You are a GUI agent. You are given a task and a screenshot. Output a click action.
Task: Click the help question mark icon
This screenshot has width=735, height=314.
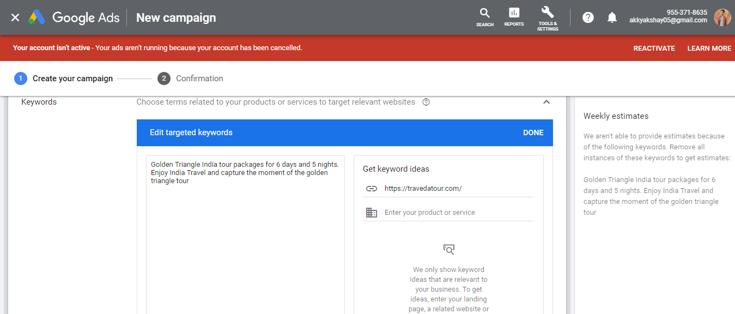(x=588, y=17)
